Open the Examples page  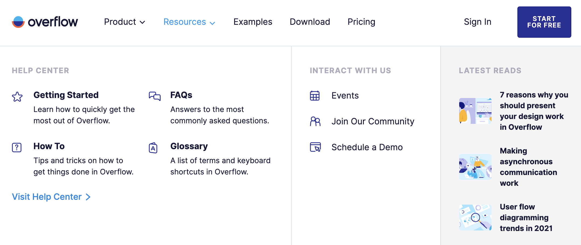coord(253,22)
